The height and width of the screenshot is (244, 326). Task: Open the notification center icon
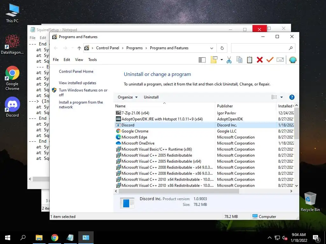(x=316, y=238)
